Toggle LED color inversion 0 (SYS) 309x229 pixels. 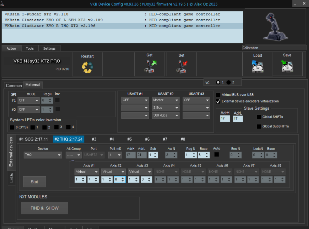click(x=12, y=127)
